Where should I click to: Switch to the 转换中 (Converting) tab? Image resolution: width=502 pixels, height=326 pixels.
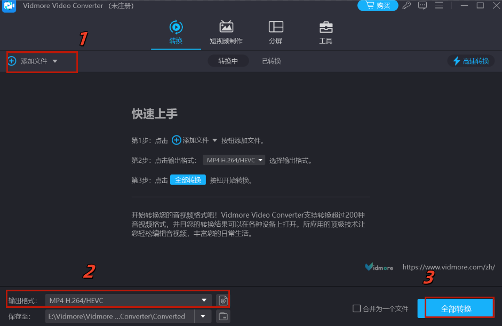click(228, 60)
